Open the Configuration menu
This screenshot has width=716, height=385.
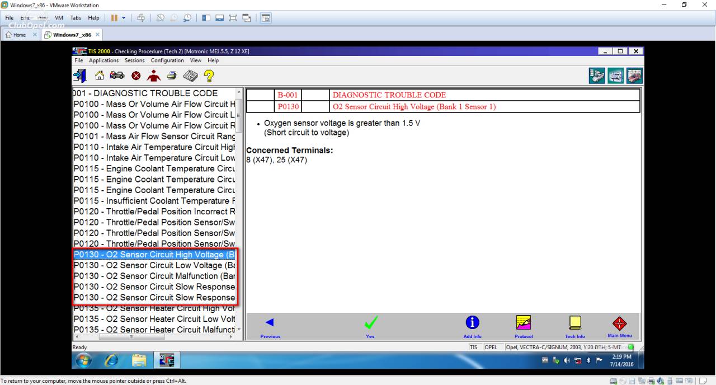[x=167, y=60]
